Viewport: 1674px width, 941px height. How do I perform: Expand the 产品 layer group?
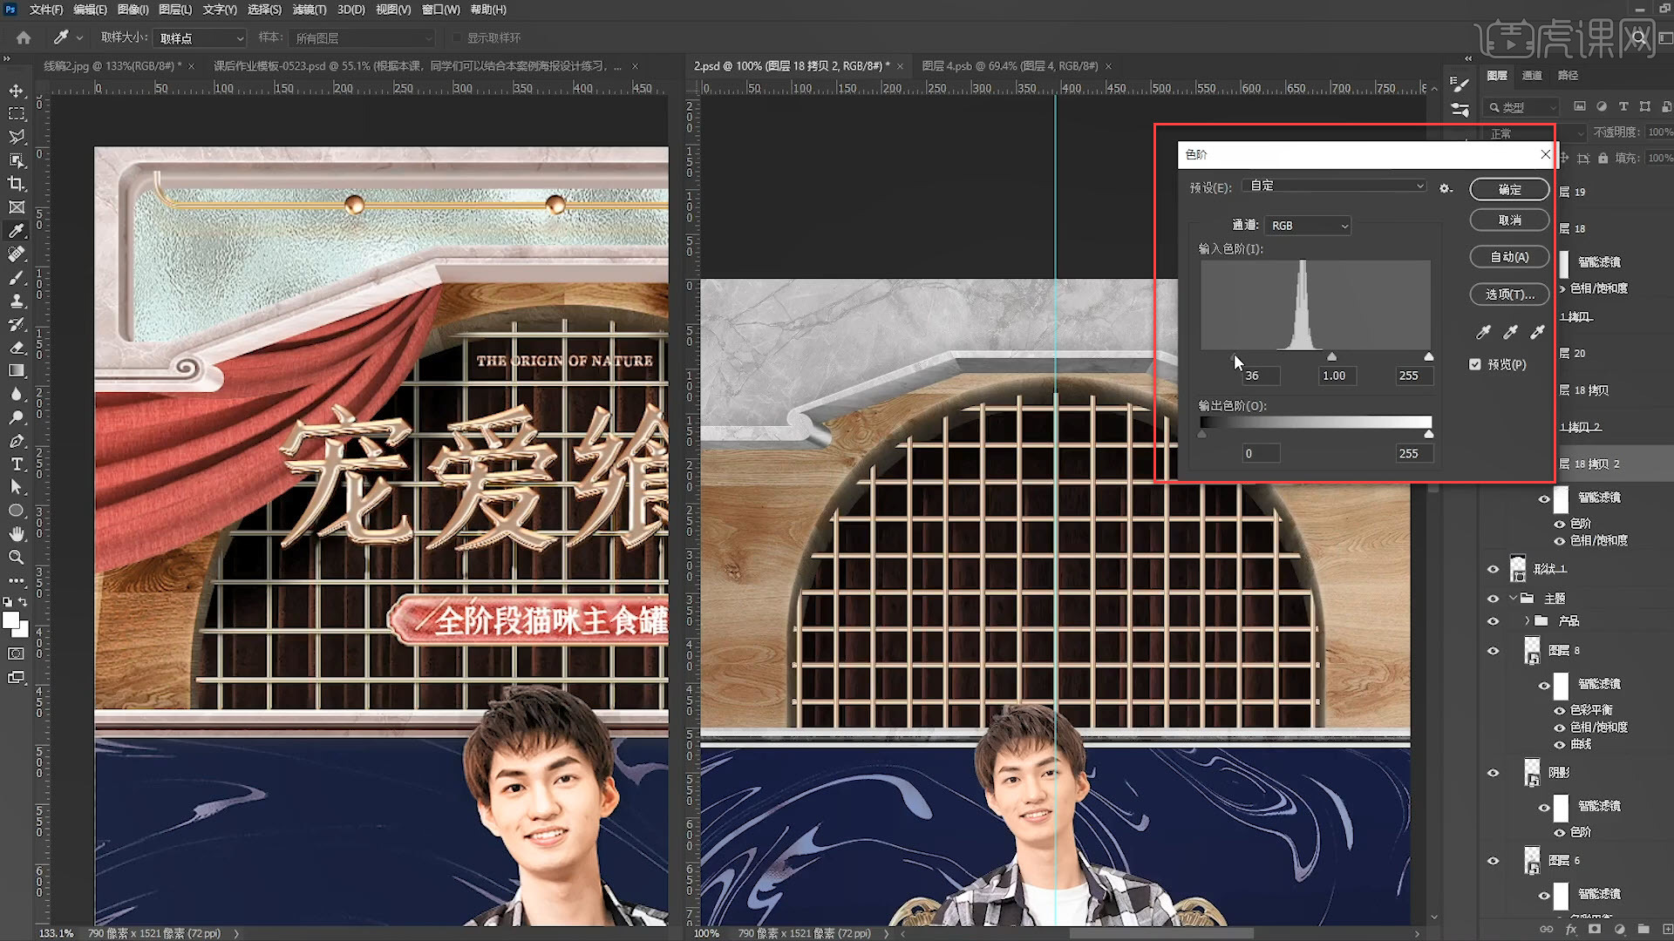point(1527,621)
